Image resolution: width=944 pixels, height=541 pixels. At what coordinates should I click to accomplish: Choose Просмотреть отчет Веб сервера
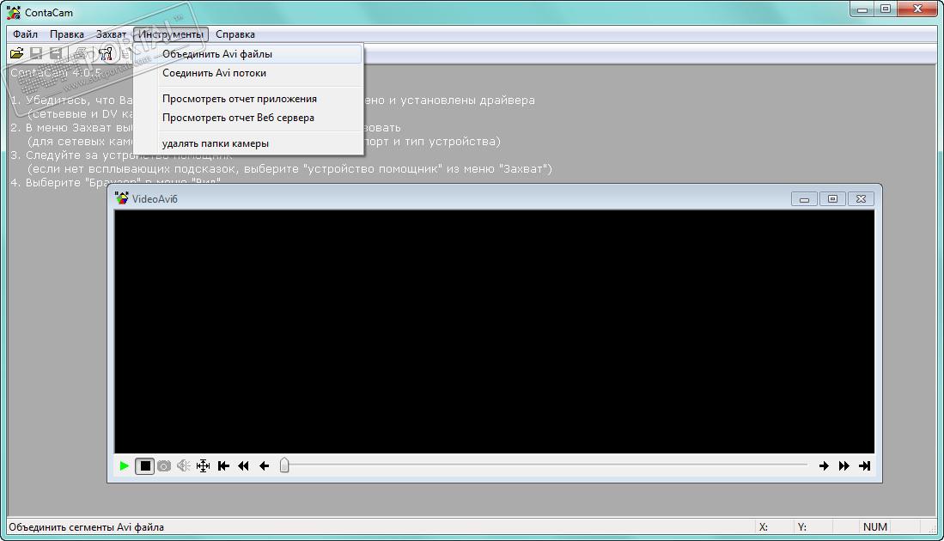click(x=248, y=118)
